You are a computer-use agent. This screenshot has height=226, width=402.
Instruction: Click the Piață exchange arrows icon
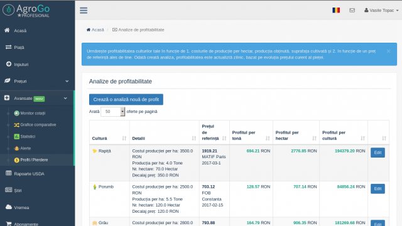point(8,47)
